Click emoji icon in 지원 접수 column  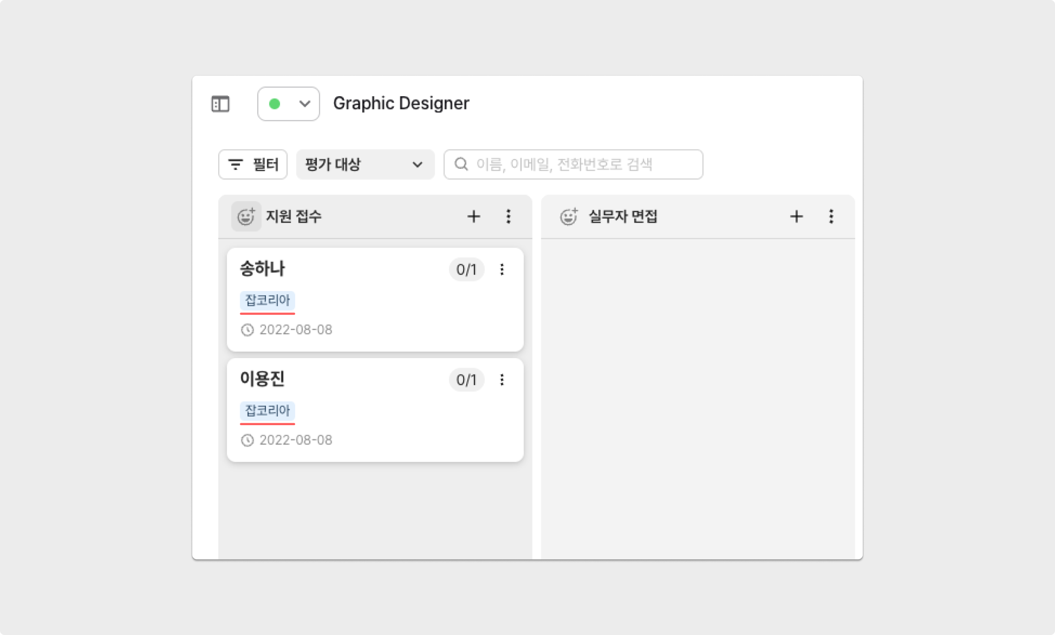(x=246, y=216)
